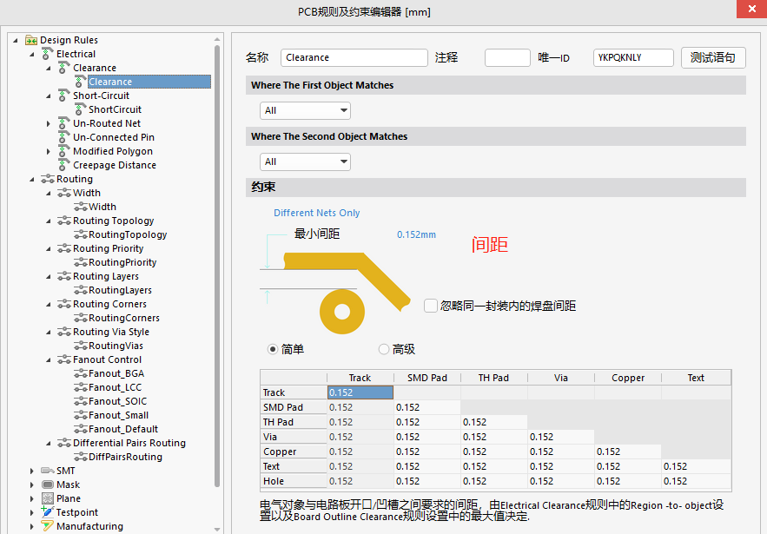Viewport: 767px width, 534px height.
Task: Click the Width group icon
Action: 64,193
